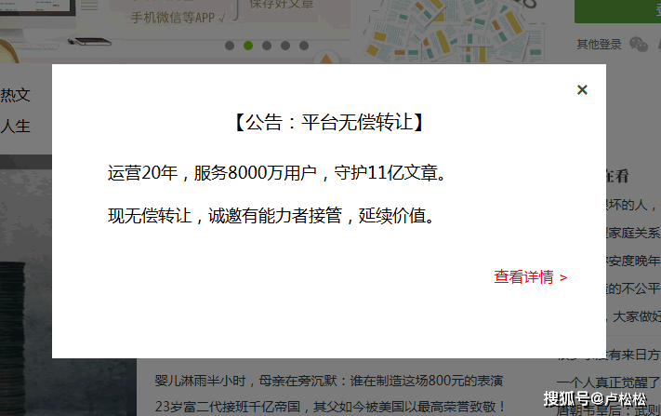
Task: Select the 热文 category in left sidebar
Action: [16, 95]
